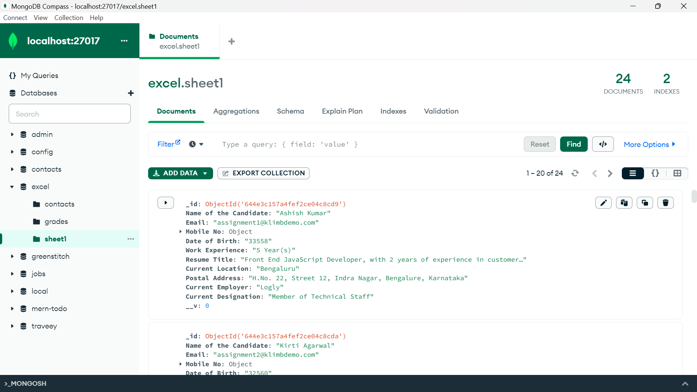697x392 pixels.
Task: Collapse the excel database tree
Action: [12, 187]
